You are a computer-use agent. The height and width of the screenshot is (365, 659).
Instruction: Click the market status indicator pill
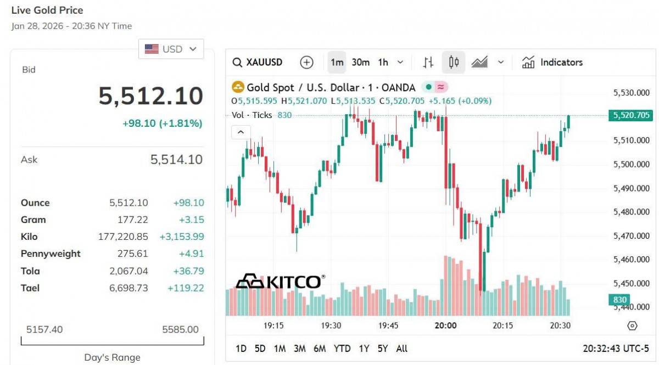pyautogui.click(x=434, y=87)
